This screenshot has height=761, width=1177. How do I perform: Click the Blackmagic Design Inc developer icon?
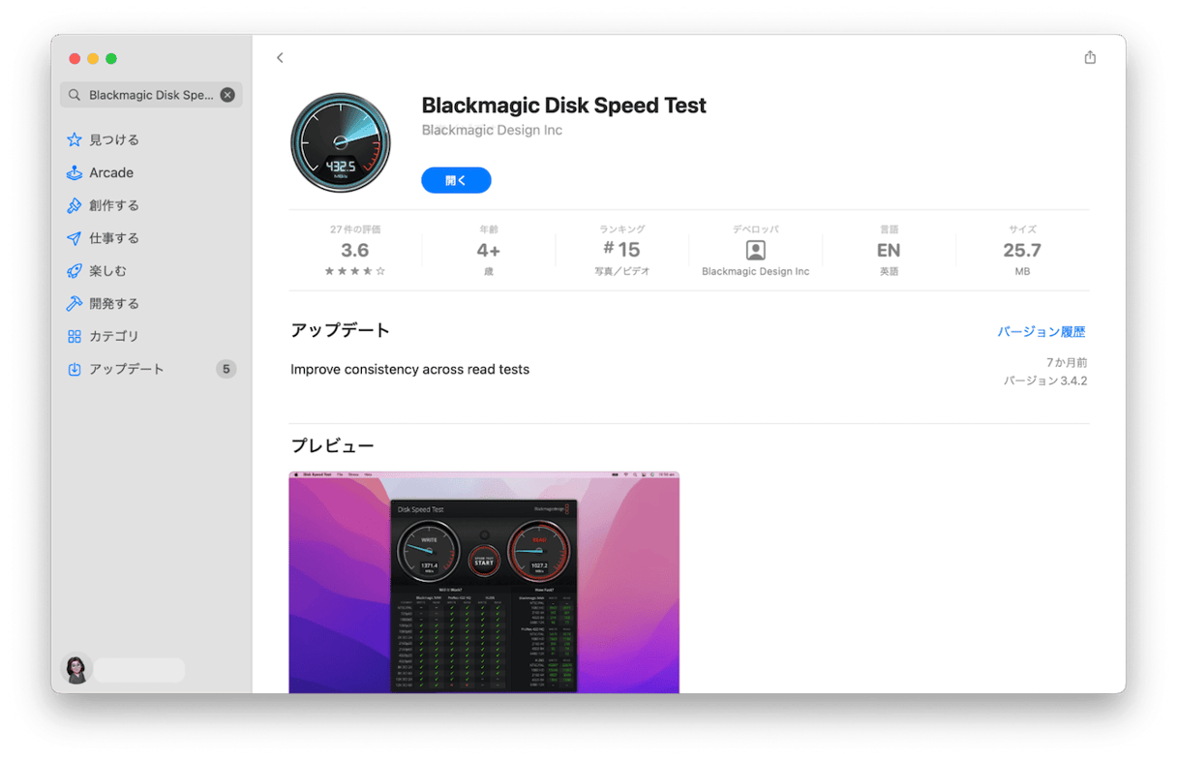pyautogui.click(x=756, y=250)
